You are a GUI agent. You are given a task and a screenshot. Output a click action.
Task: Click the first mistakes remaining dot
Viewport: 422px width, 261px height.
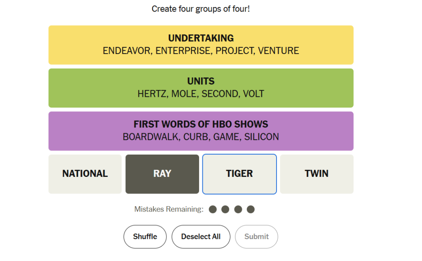[213, 209]
